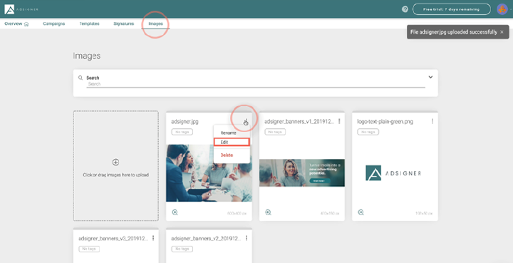Open options menu for adsigner_banners_v3 image
The image size is (513, 263).
(153, 238)
